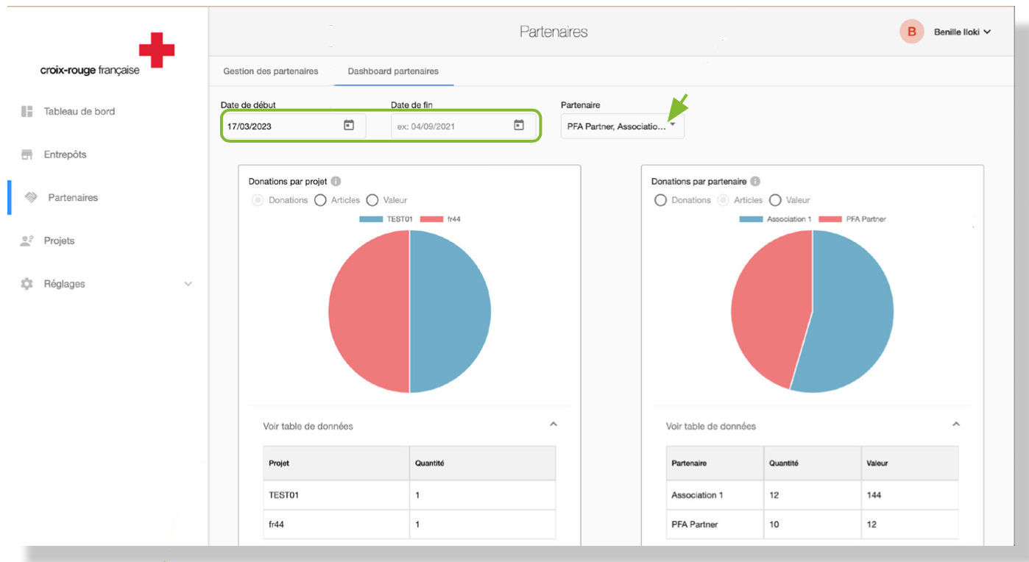Select Valeur radio under Donations par projet
The width and height of the screenshot is (1029, 562).
372,200
